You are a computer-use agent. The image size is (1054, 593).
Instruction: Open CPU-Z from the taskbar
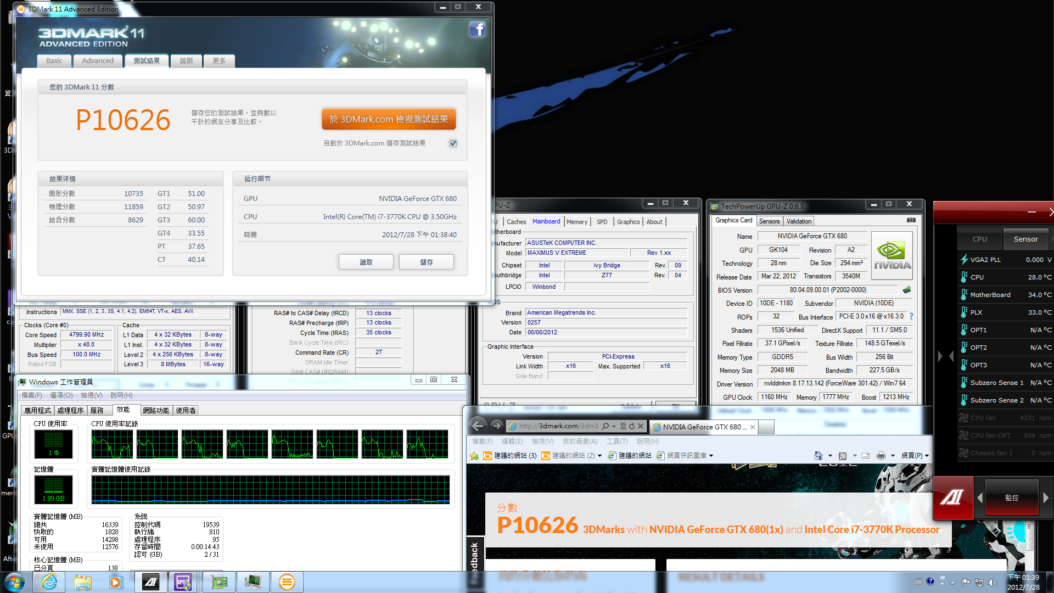[x=183, y=582]
